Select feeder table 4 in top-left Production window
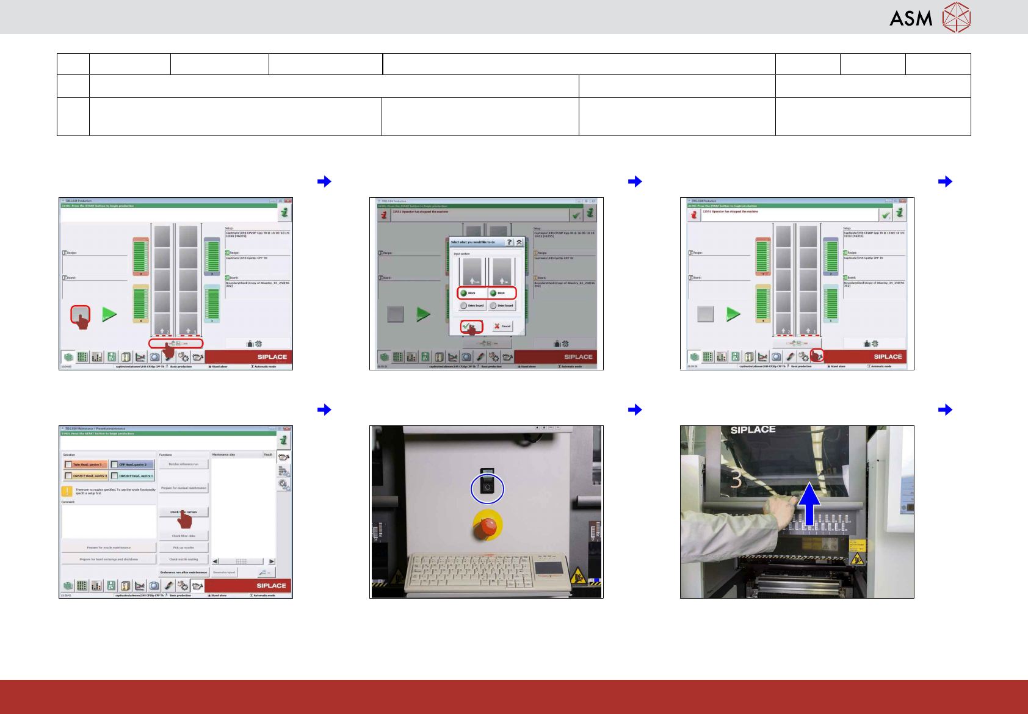Image resolution: width=1028 pixels, height=714 pixels. point(141,303)
